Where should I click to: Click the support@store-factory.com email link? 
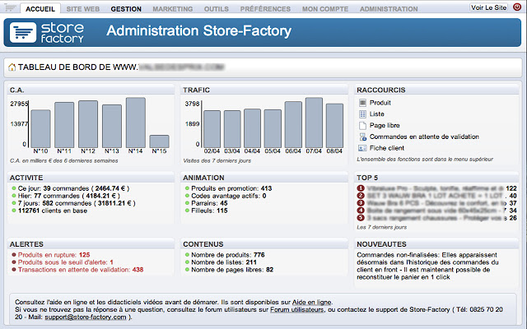pos(88,317)
